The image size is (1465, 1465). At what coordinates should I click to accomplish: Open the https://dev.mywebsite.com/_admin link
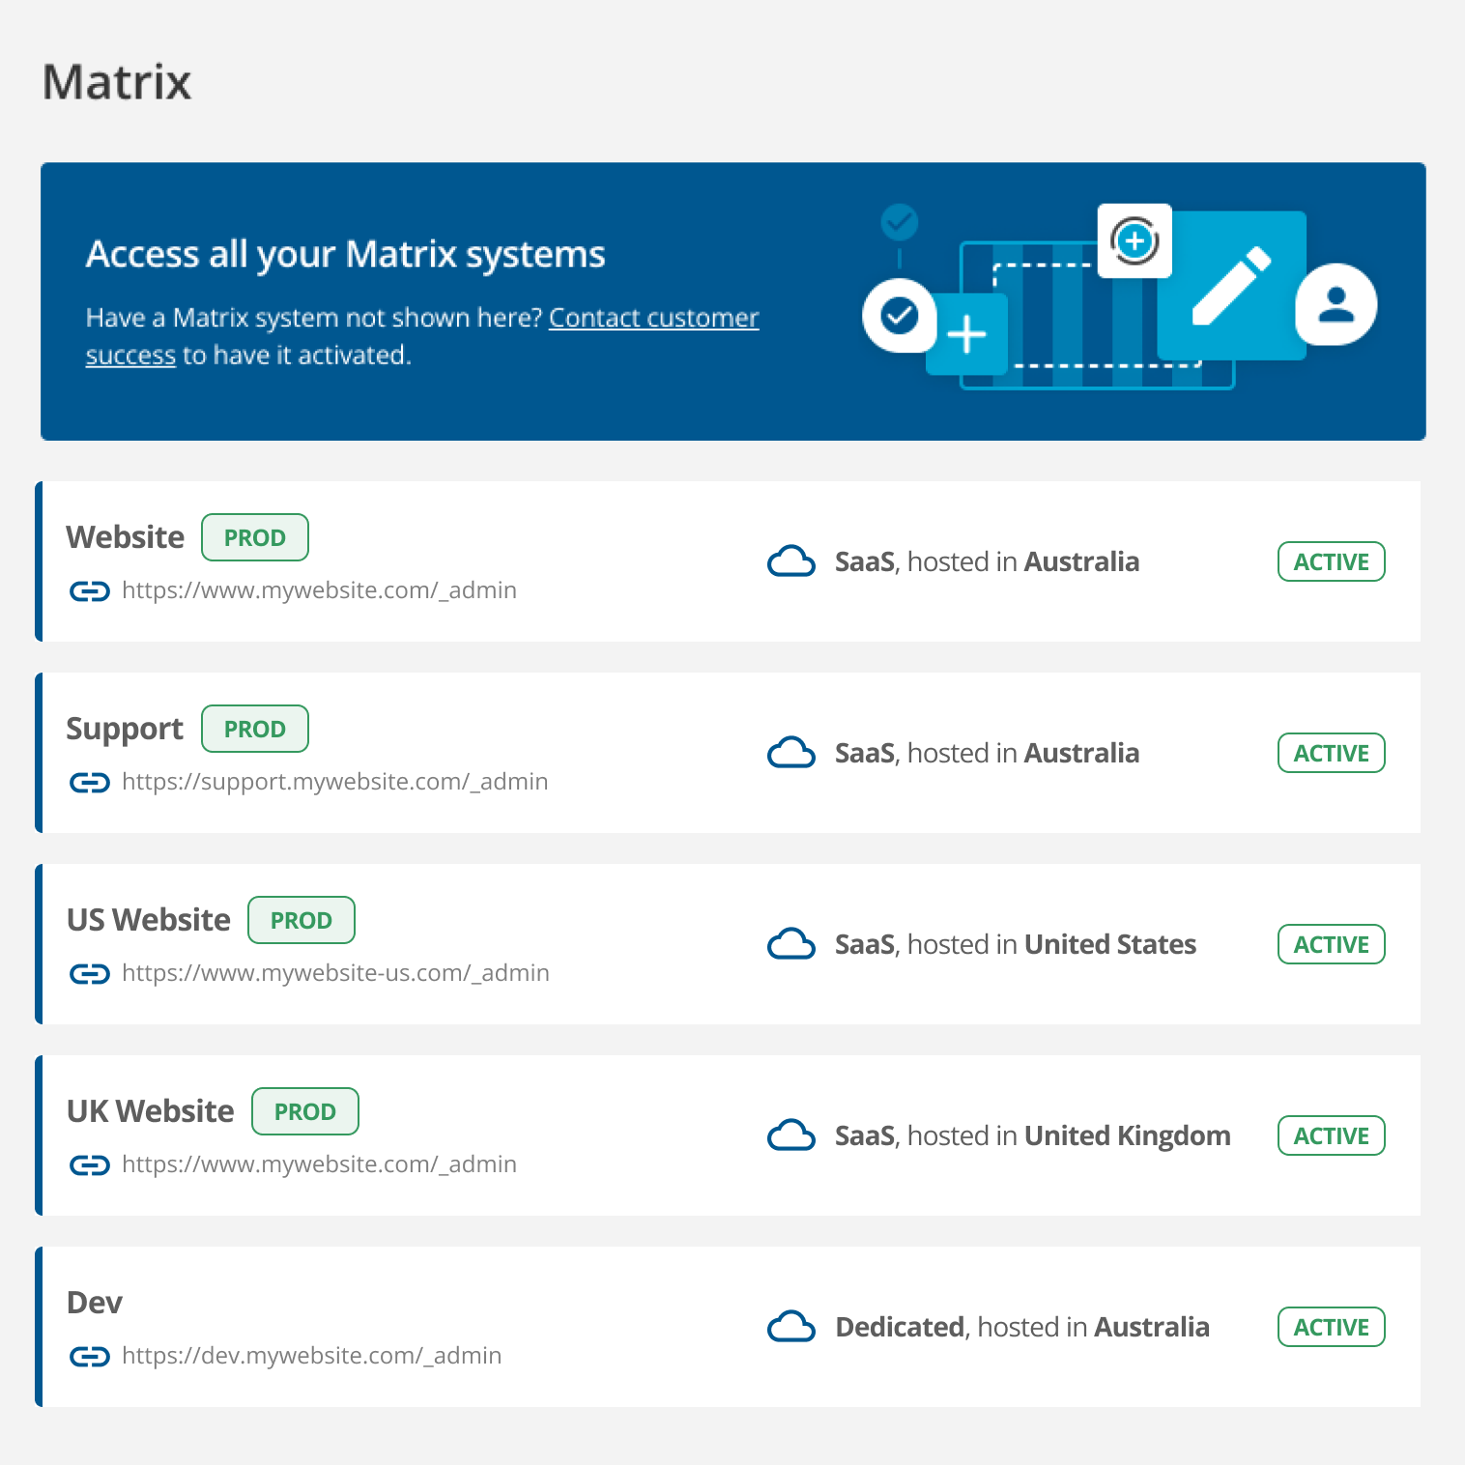tap(311, 1356)
